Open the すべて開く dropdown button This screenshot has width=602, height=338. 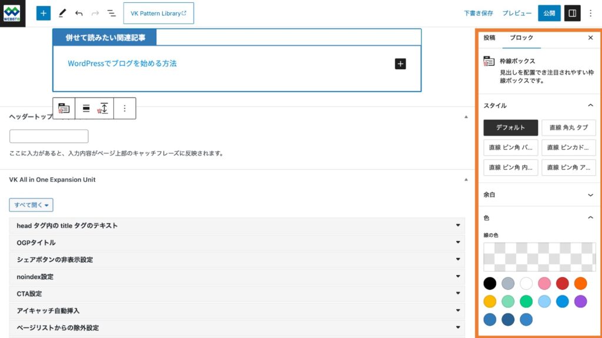click(31, 205)
